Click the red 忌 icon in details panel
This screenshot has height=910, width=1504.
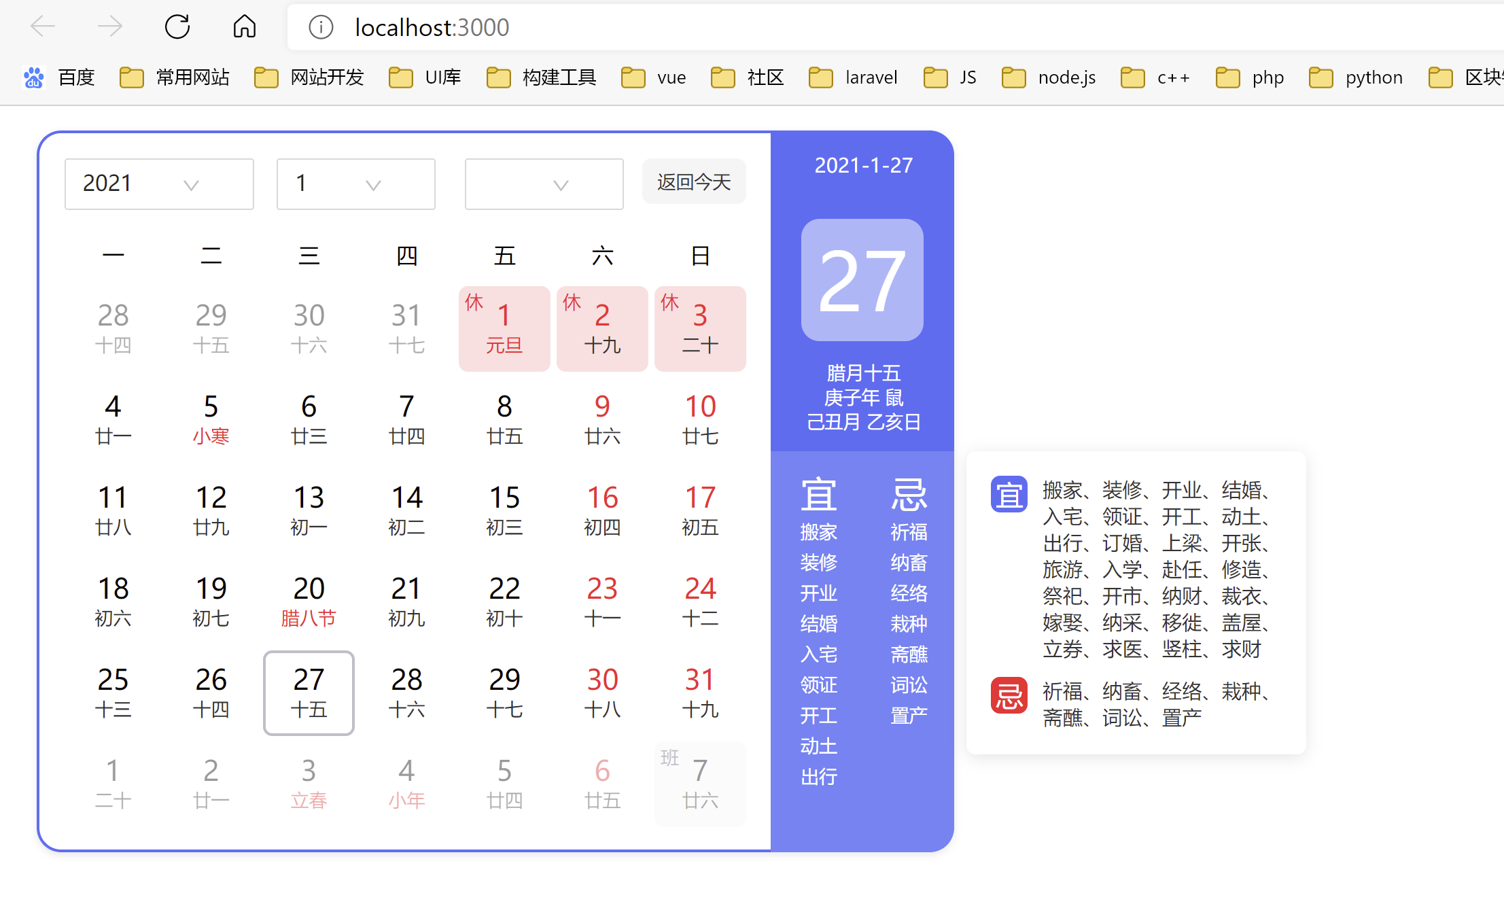1009,695
